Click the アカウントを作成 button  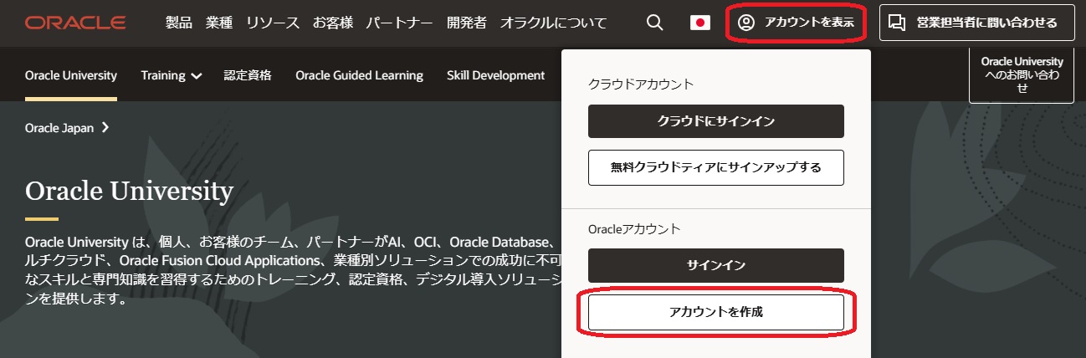click(716, 312)
